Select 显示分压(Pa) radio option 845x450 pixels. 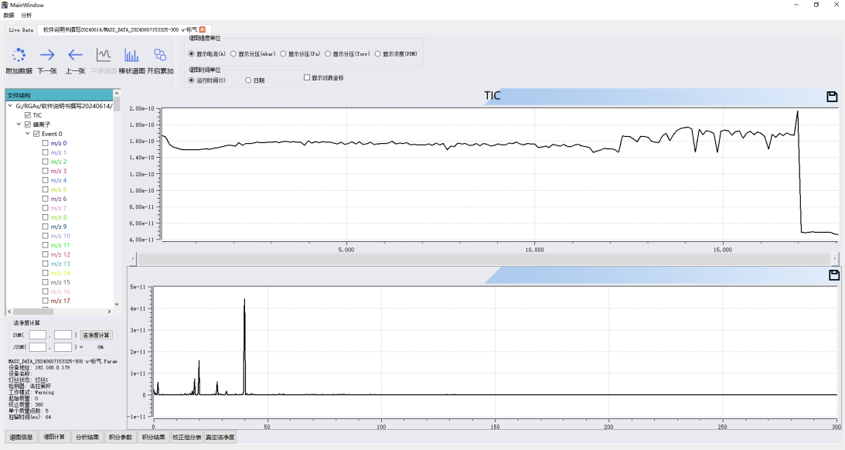tap(283, 54)
